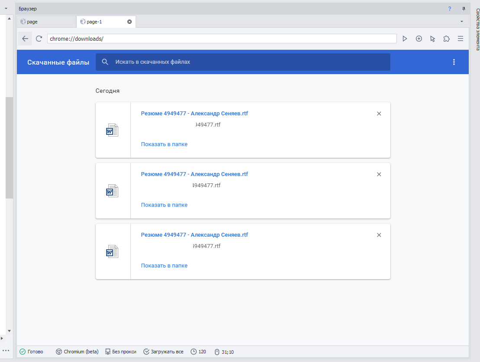Reload the downloads page
The height and width of the screenshot is (362, 480).
(39, 39)
